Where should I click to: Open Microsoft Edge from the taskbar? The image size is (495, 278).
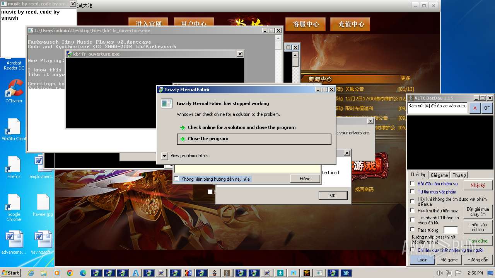pos(83,273)
